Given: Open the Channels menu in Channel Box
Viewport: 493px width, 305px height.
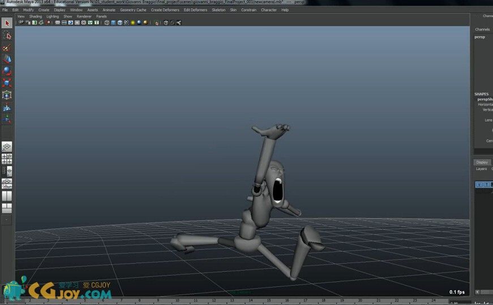Looking at the screenshot, I should pos(482,29).
